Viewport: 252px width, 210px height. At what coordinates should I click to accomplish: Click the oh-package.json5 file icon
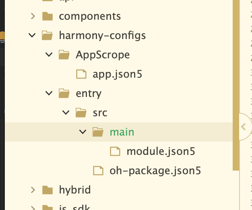pos(98,171)
